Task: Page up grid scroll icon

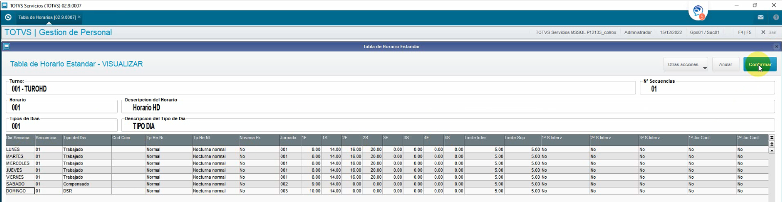Action: point(772,144)
